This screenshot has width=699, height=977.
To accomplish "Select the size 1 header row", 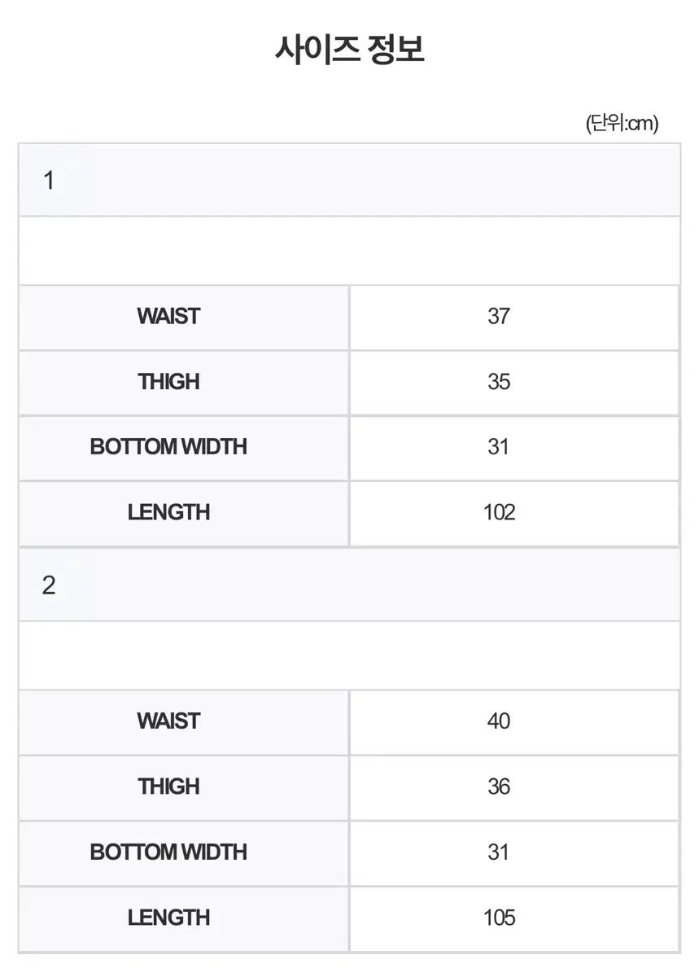I will tap(349, 180).
